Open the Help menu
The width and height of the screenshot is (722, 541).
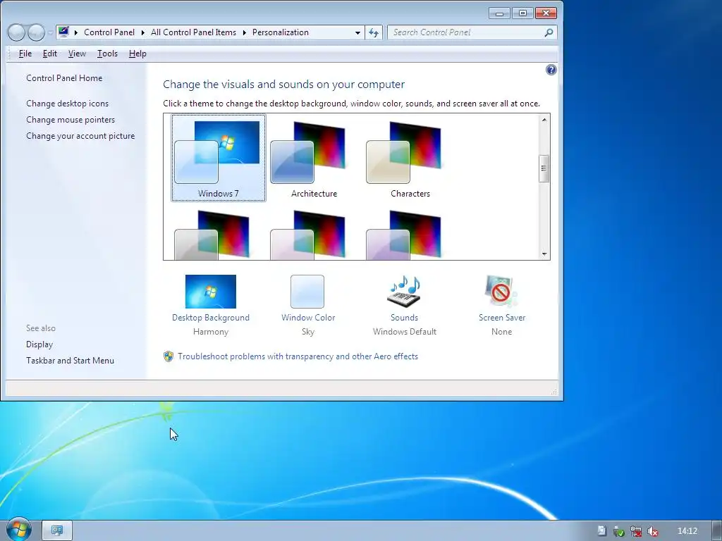tap(137, 54)
